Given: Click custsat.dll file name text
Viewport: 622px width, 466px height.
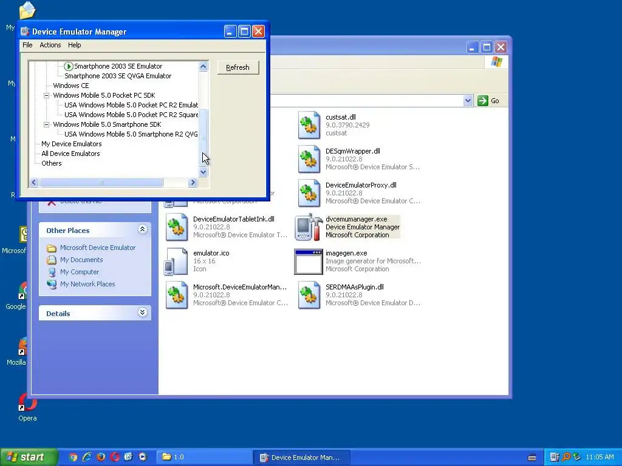Looking at the screenshot, I should pos(340,117).
